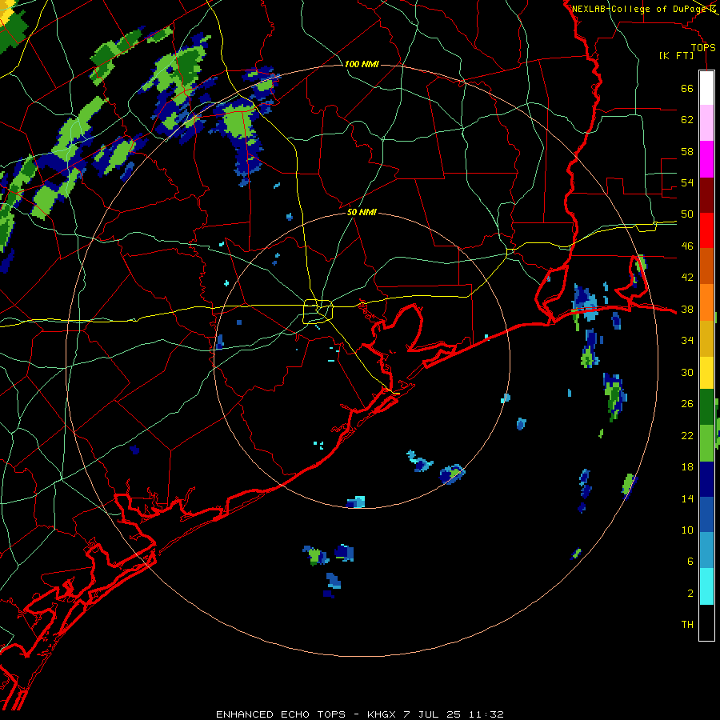Click the '34' legend value
This screenshot has width=720, height=720.
point(687,340)
